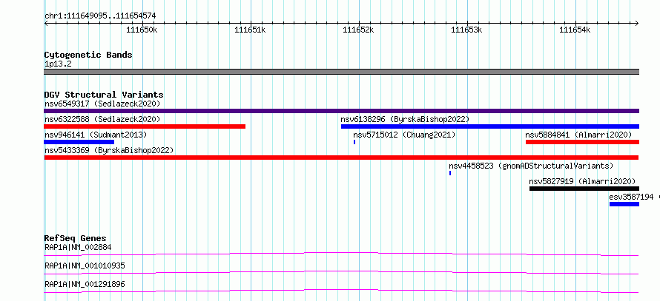The height and width of the screenshot is (301, 660).
Task: Click the 111650k ruler position
Action: click(142, 30)
